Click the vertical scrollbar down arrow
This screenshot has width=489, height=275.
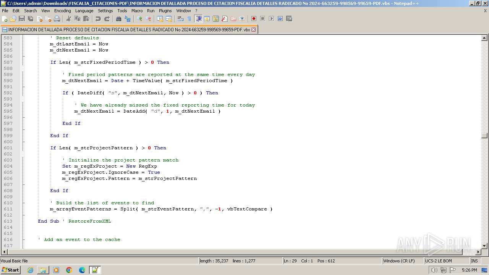484,246
